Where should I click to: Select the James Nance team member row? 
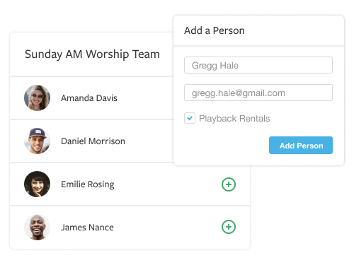[130, 228]
